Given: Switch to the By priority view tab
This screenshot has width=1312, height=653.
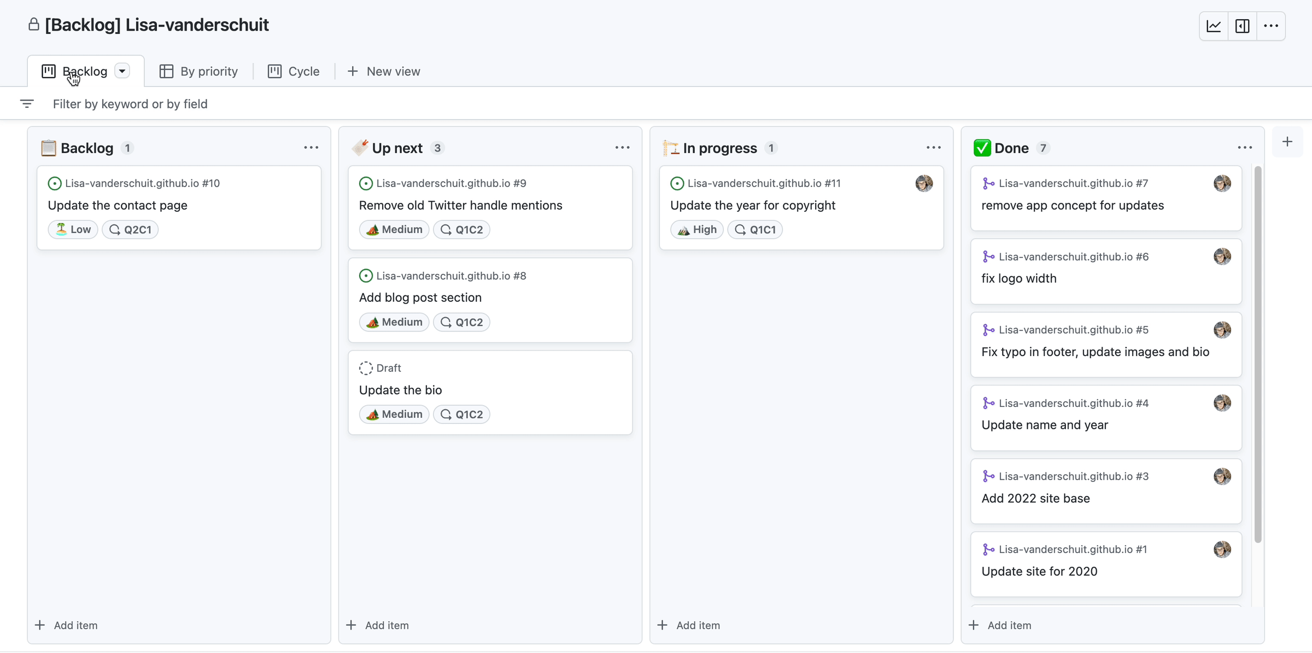Looking at the screenshot, I should (x=199, y=71).
